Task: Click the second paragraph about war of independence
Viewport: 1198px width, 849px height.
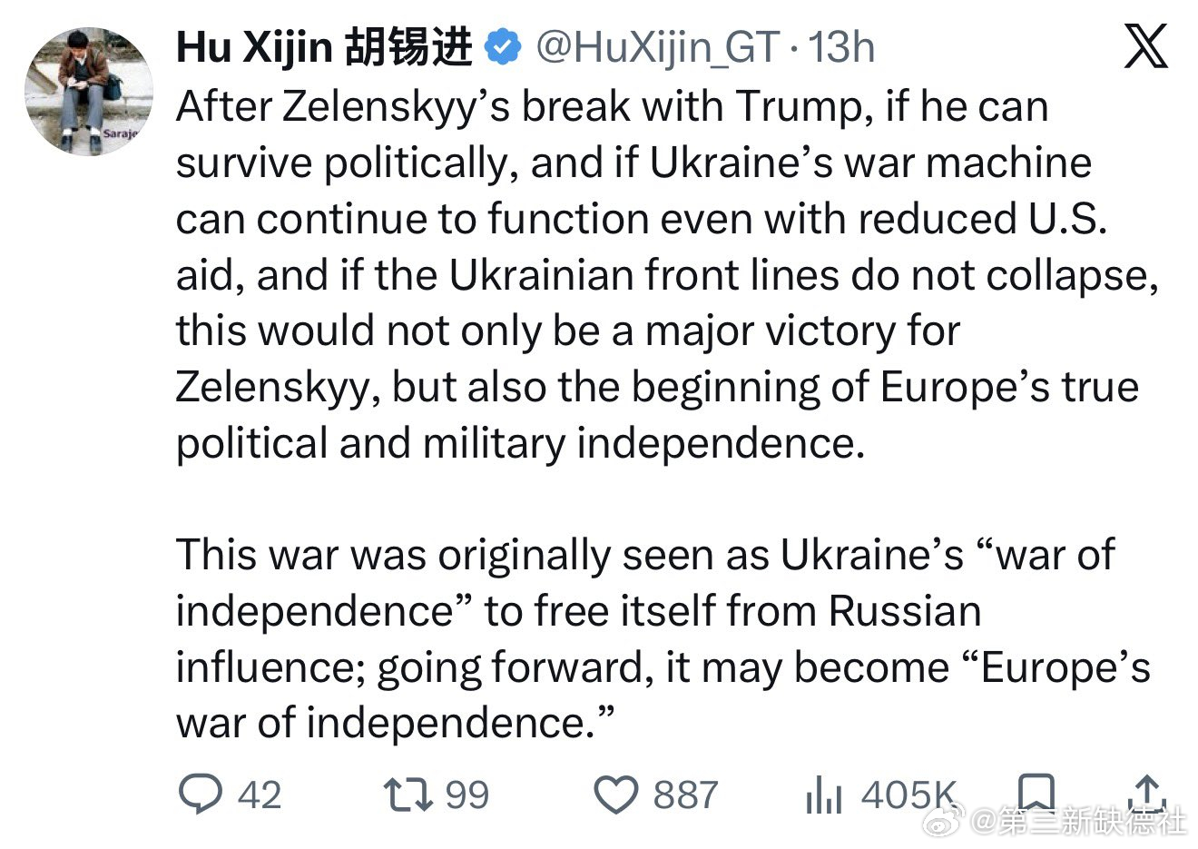Action: click(x=663, y=638)
